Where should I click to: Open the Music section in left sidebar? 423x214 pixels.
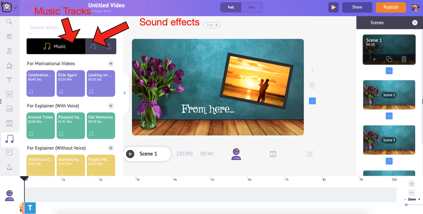[10, 139]
